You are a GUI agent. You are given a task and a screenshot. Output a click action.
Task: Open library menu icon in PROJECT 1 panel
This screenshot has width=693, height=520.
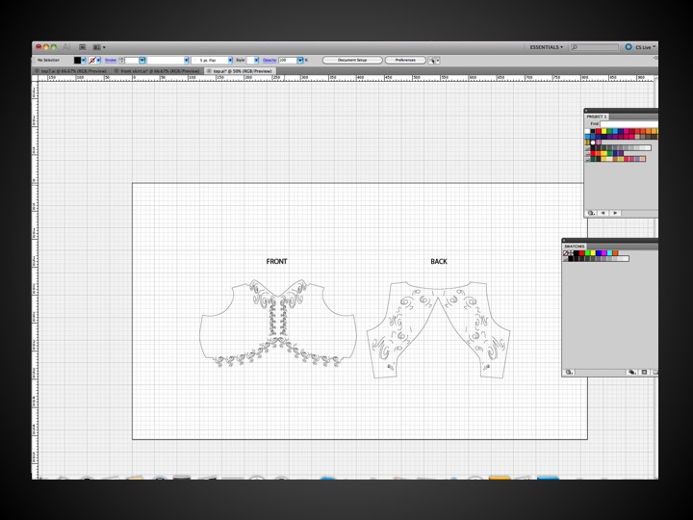coord(591,213)
